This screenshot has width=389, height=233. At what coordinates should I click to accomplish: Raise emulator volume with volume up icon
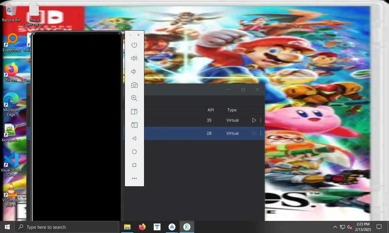pyautogui.click(x=134, y=58)
